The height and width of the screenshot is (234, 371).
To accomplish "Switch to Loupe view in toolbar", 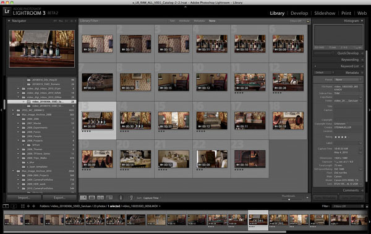I will pos(92,197).
